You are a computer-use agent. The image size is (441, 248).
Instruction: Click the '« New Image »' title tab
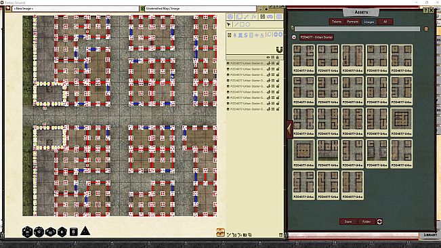pos(75,9)
